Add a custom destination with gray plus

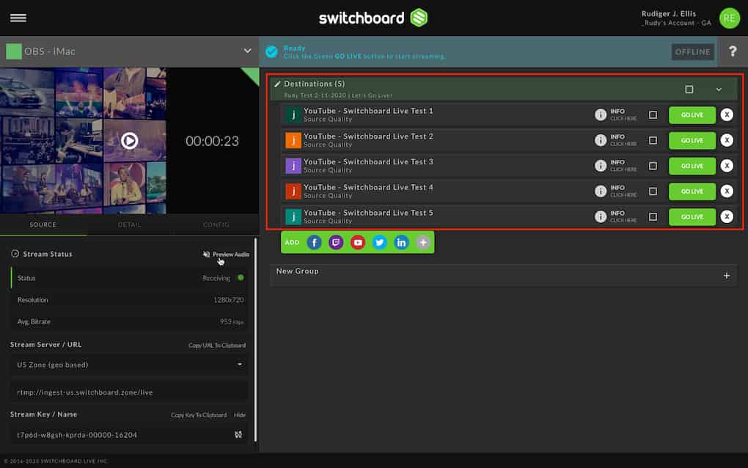tap(423, 242)
